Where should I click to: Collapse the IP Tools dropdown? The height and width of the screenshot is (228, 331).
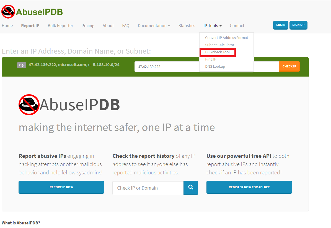coord(213,25)
